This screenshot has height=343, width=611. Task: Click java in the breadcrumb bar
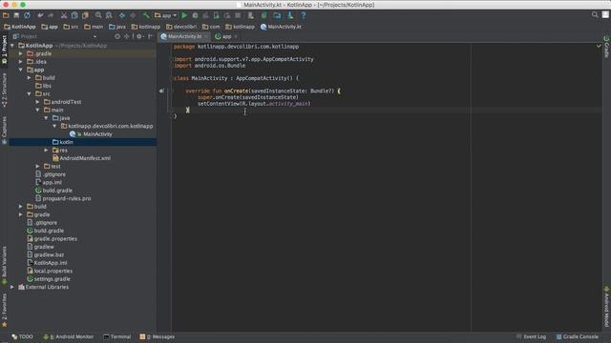point(117,27)
